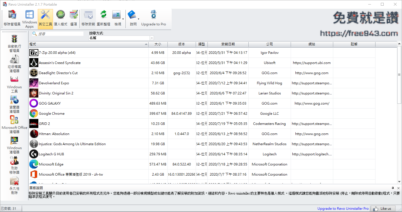Open the Uninstaller Manager tool

pos(12,17)
